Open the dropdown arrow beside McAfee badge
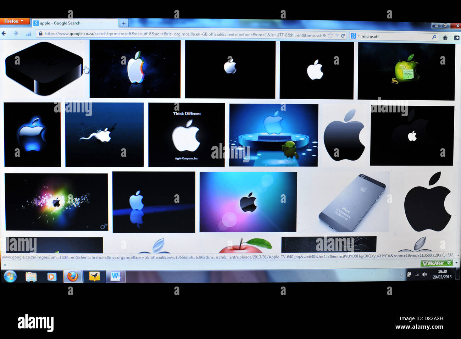The height and width of the screenshot is (339, 461). (456, 263)
